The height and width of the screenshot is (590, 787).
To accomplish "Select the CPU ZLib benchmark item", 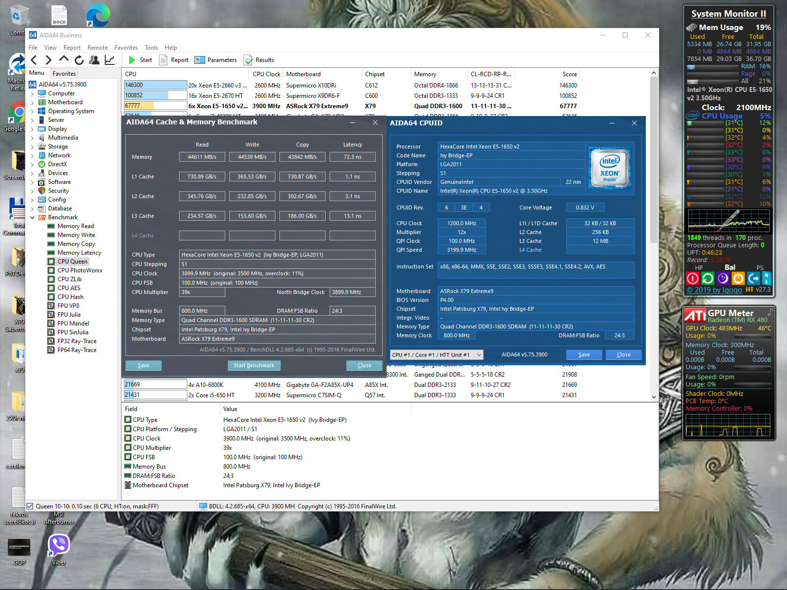I will [69, 279].
